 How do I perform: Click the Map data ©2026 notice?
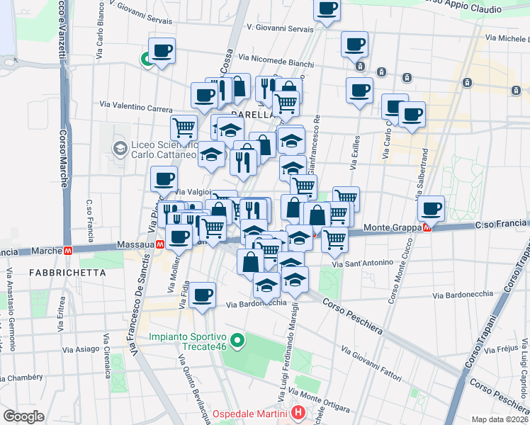500,419
